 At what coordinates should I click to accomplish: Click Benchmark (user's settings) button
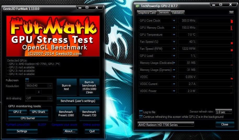pyautogui.click(x=78, y=101)
